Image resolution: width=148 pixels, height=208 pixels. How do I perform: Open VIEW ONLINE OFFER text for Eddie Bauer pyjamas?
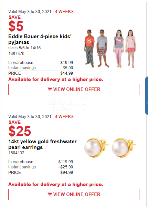click(x=77, y=89)
